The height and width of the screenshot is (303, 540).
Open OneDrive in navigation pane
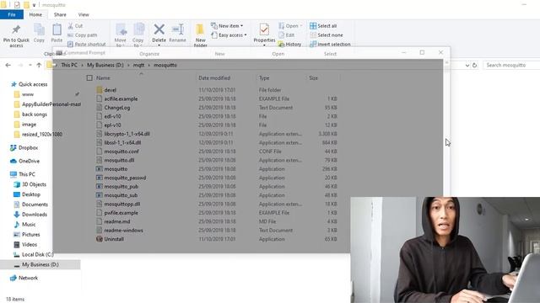coord(24,161)
